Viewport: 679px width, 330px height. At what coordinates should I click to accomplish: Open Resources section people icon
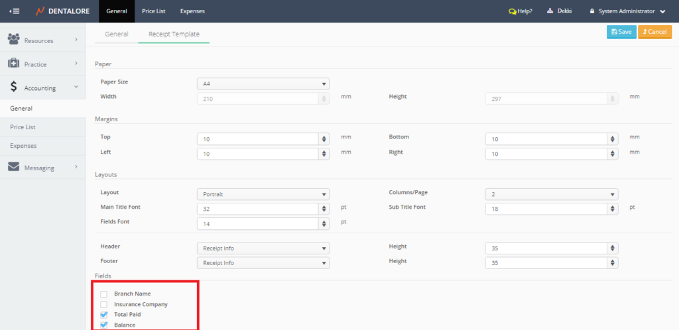13,40
